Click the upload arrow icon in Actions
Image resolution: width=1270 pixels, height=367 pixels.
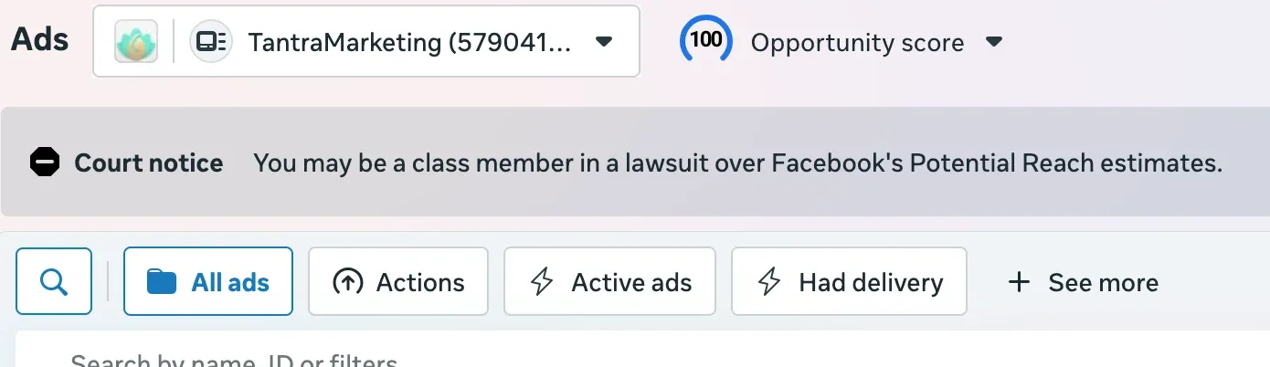pos(347,282)
